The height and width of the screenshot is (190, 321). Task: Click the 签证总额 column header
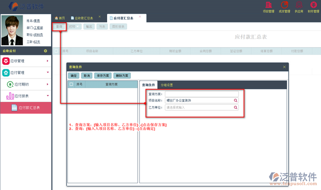click(236, 51)
